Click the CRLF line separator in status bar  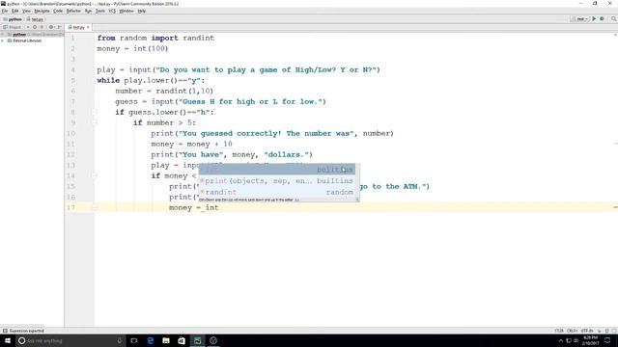572,331
